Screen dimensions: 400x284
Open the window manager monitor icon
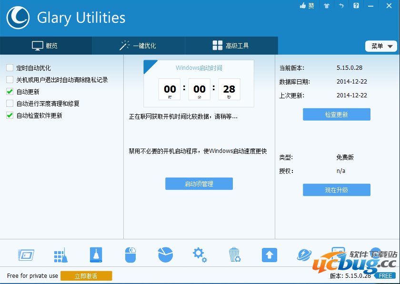pyautogui.click(x=26, y=255)
